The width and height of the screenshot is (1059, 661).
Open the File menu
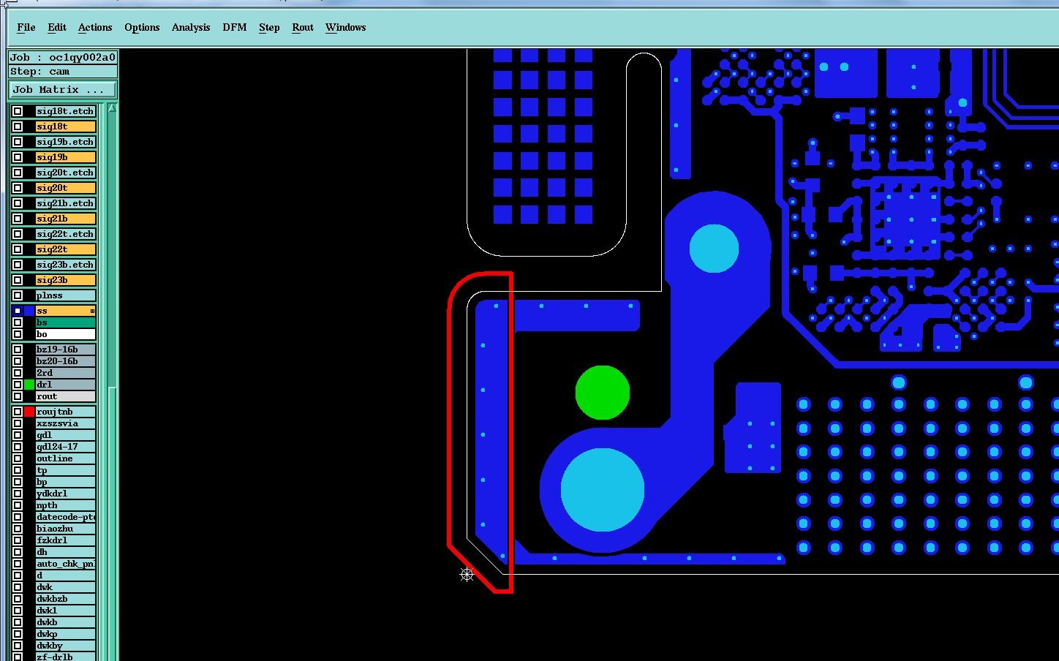coord(26,28)
